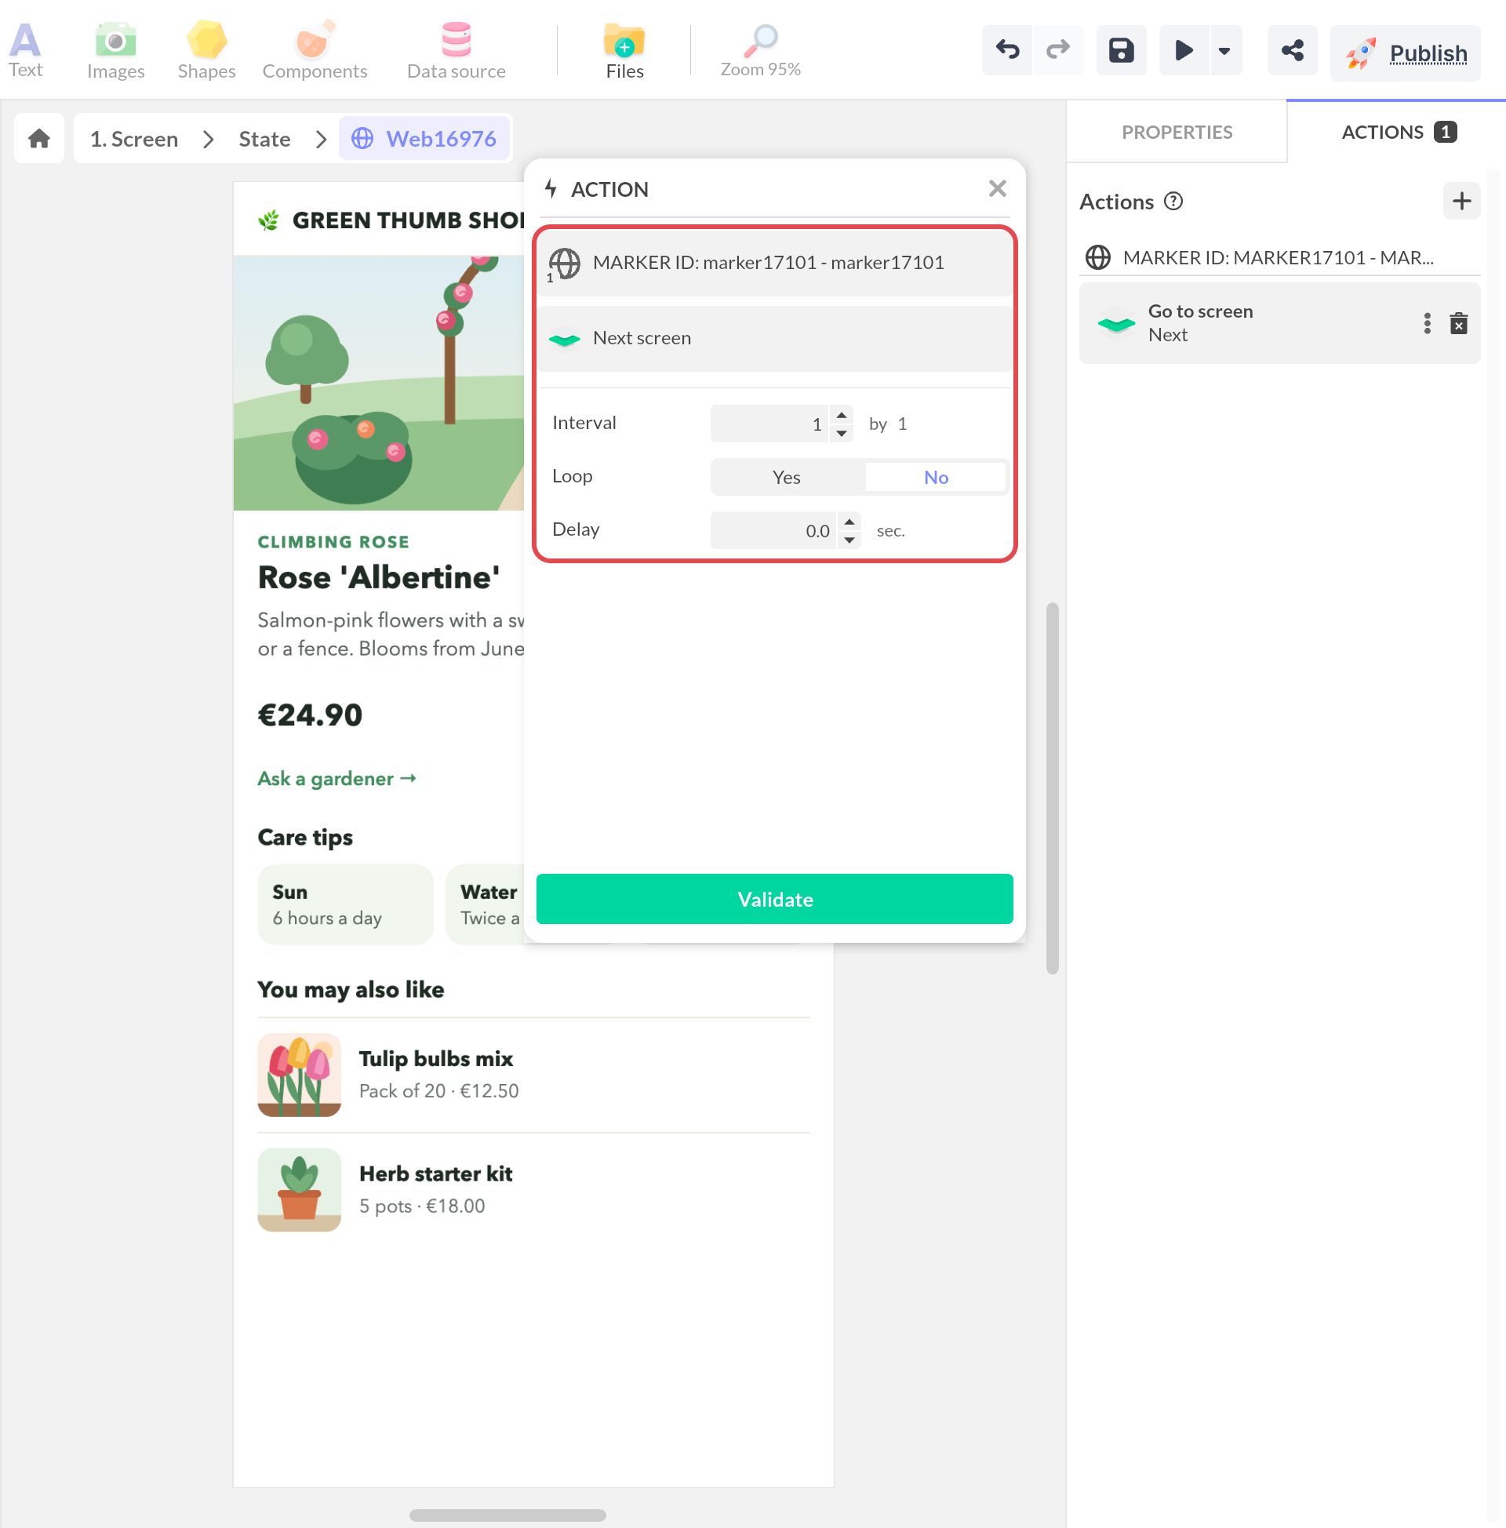Click the Interval value field

coord(769,424)
